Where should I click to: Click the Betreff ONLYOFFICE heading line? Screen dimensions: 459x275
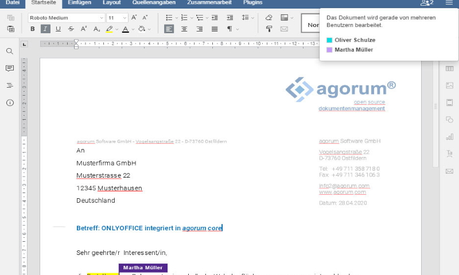coord(149,228)
